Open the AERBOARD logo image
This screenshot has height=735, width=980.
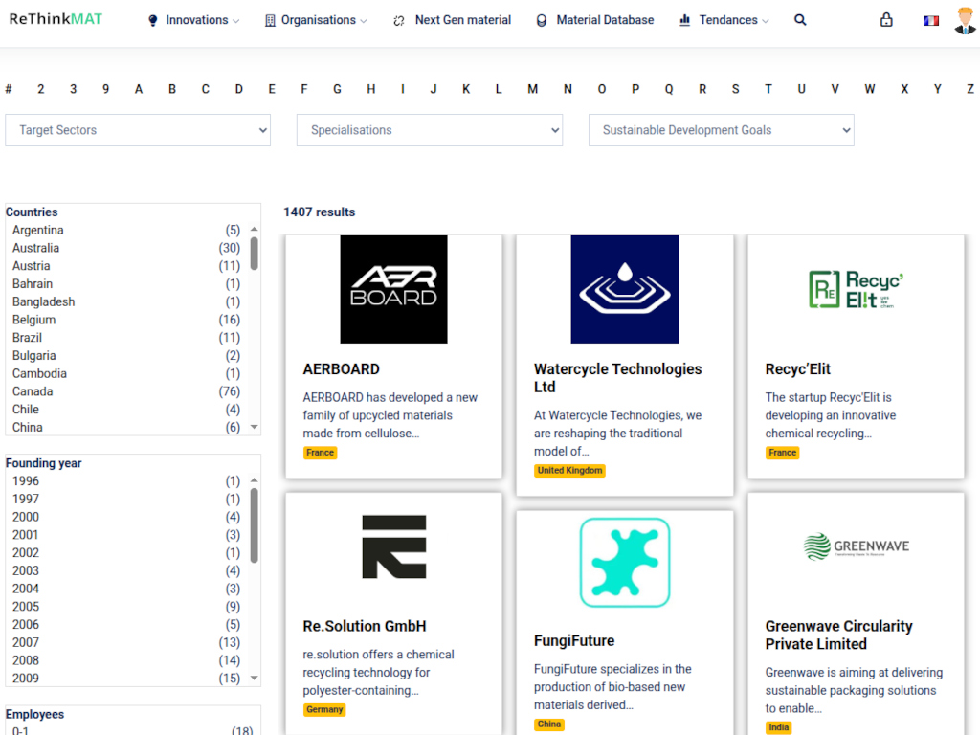[393, 289]
